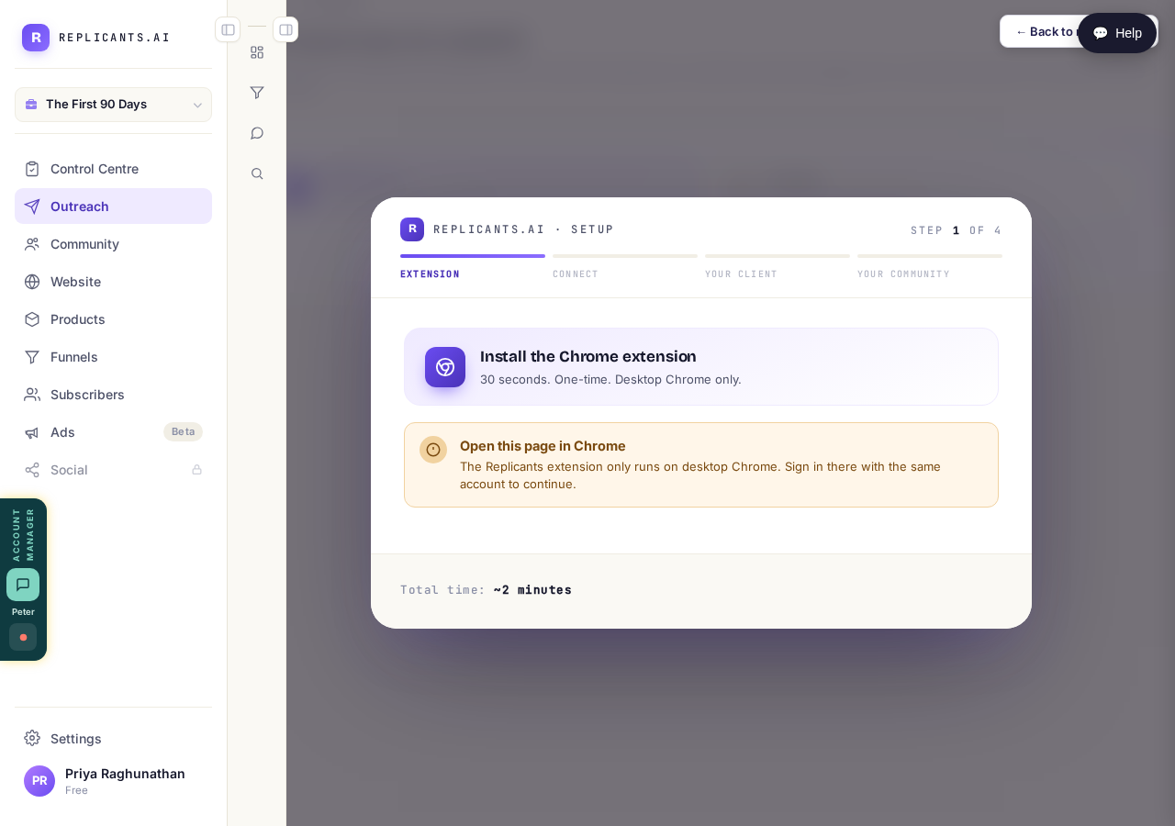The height and width of the screenshot is (826, 1175).
Task: Click the "Open this page in Chrome" text
Action: [543, 446]
